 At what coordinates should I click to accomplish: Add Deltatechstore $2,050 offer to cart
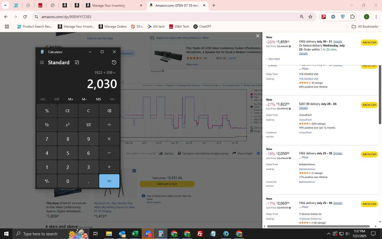369,154
